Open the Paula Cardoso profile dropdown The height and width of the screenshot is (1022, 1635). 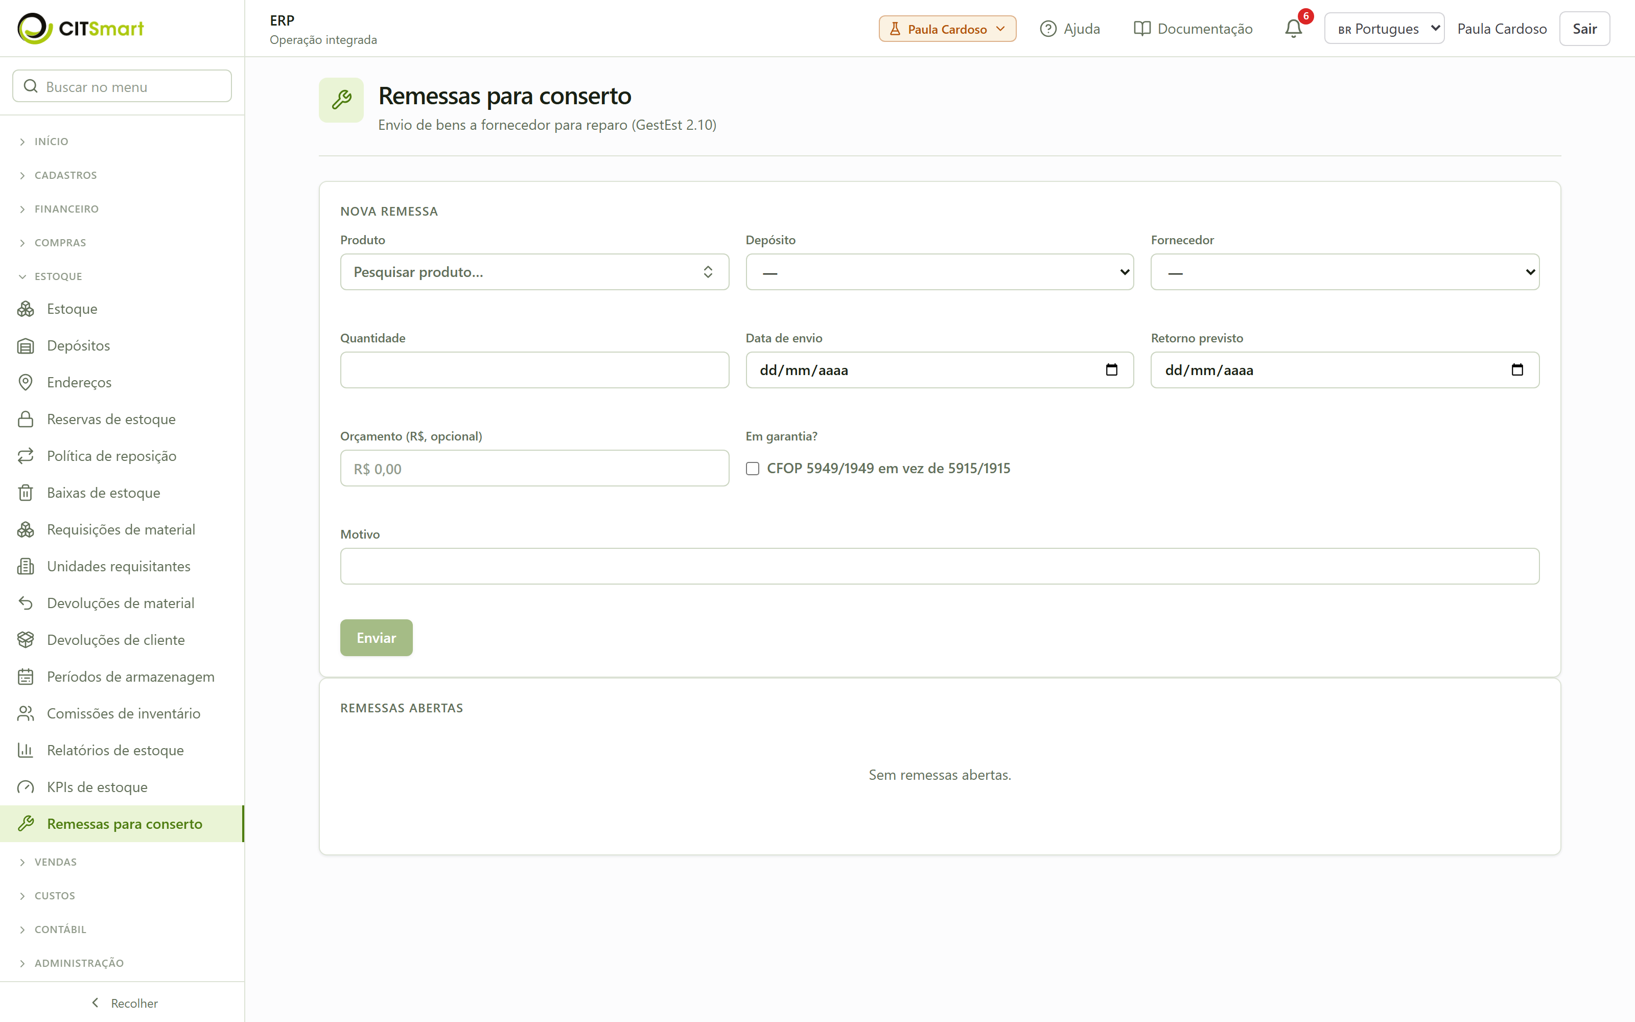tap(947, 29)
